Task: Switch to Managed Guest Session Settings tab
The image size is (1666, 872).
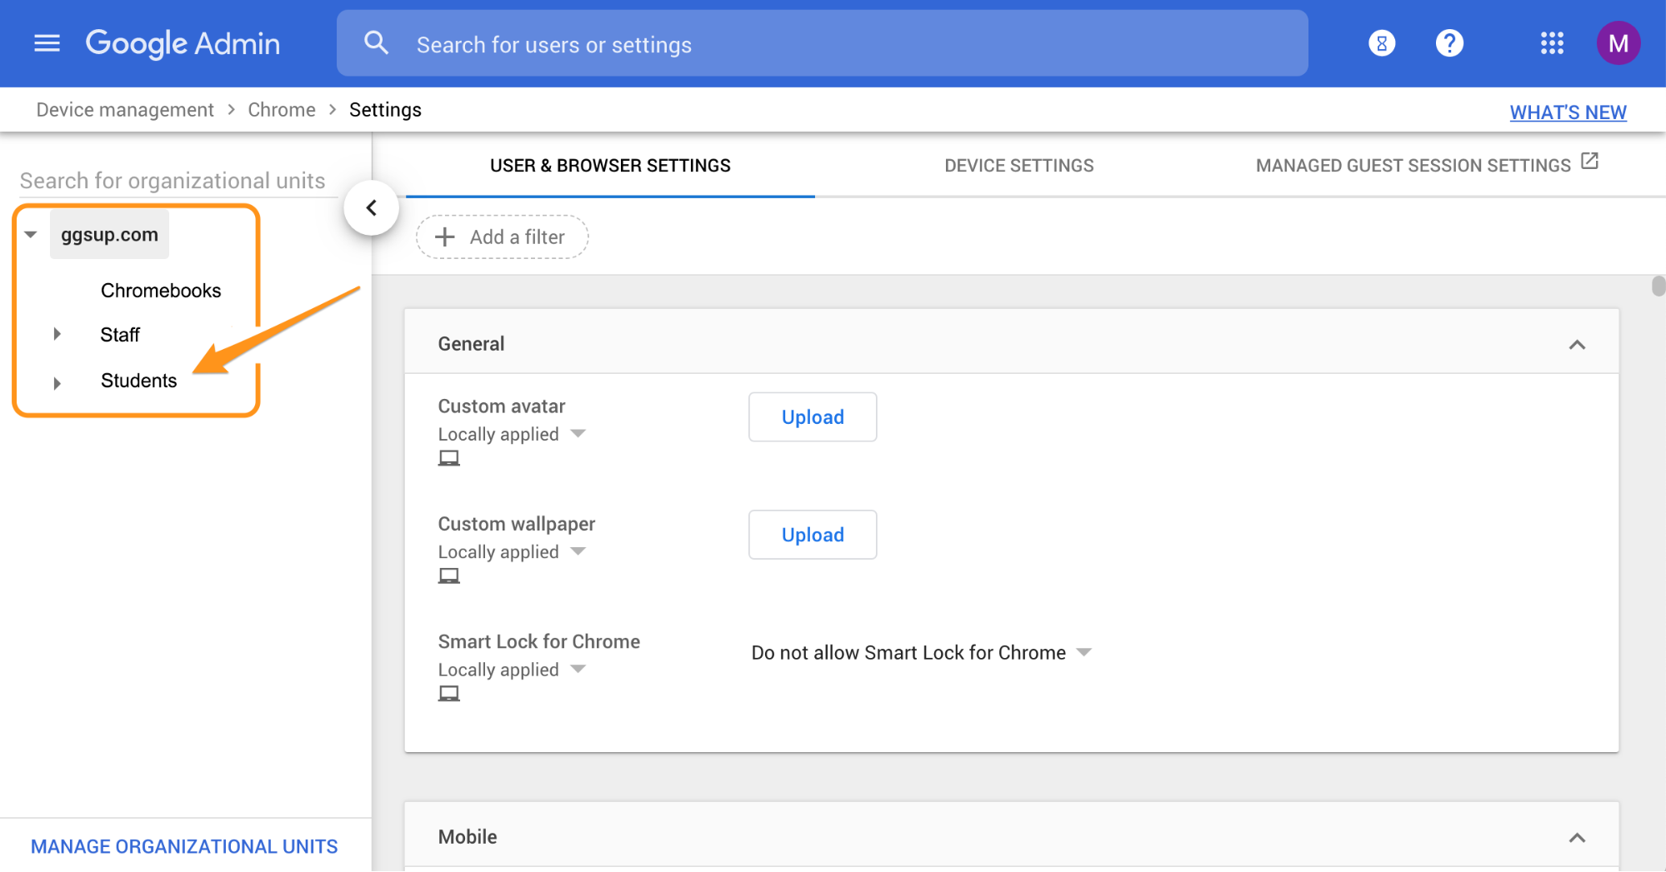Action: pos(1413,166)
